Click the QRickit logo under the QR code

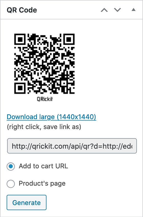(45, 99)
